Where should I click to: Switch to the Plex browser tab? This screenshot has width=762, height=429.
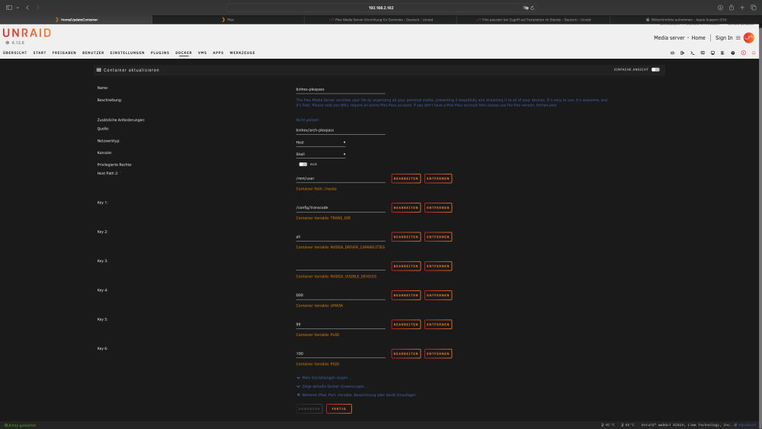(229, 20)
